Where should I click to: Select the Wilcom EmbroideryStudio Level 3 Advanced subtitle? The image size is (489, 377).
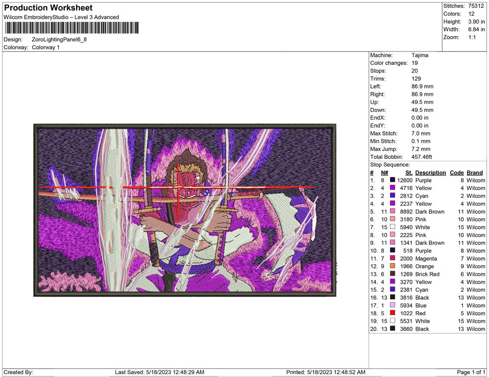click(61, 17)
